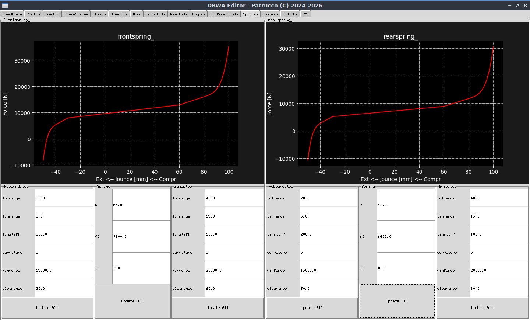
Task: Focus front Bumpstop curvature field
Action: click(234, 252)
